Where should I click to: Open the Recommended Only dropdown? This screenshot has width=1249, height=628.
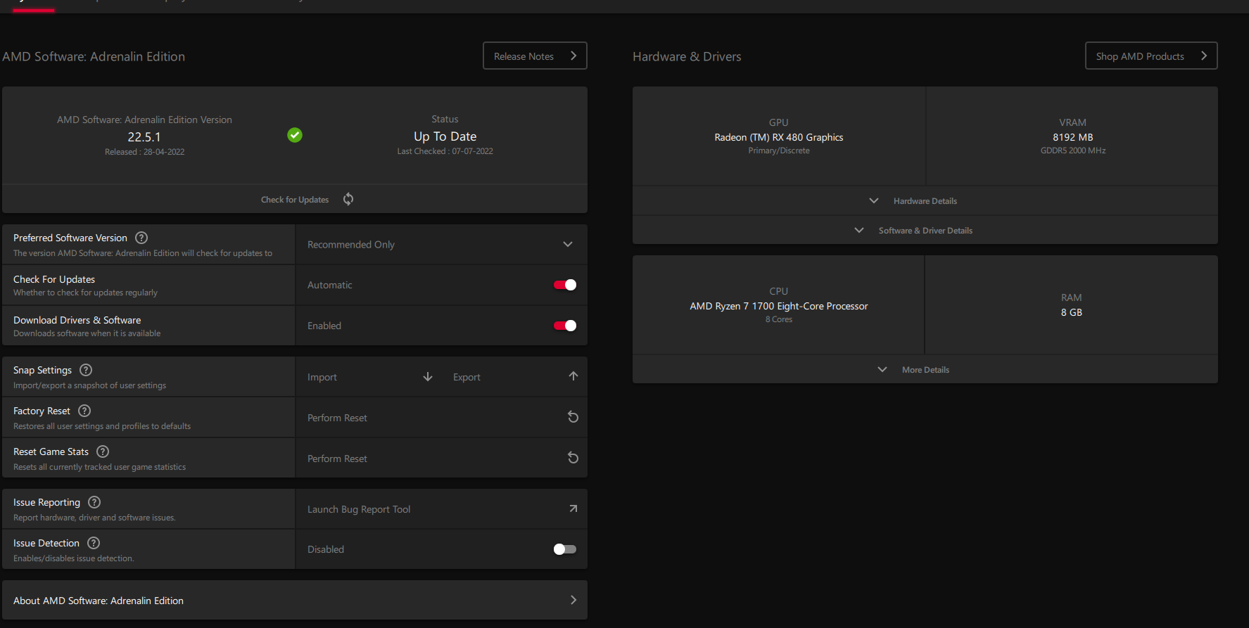(x=441, y=245)
